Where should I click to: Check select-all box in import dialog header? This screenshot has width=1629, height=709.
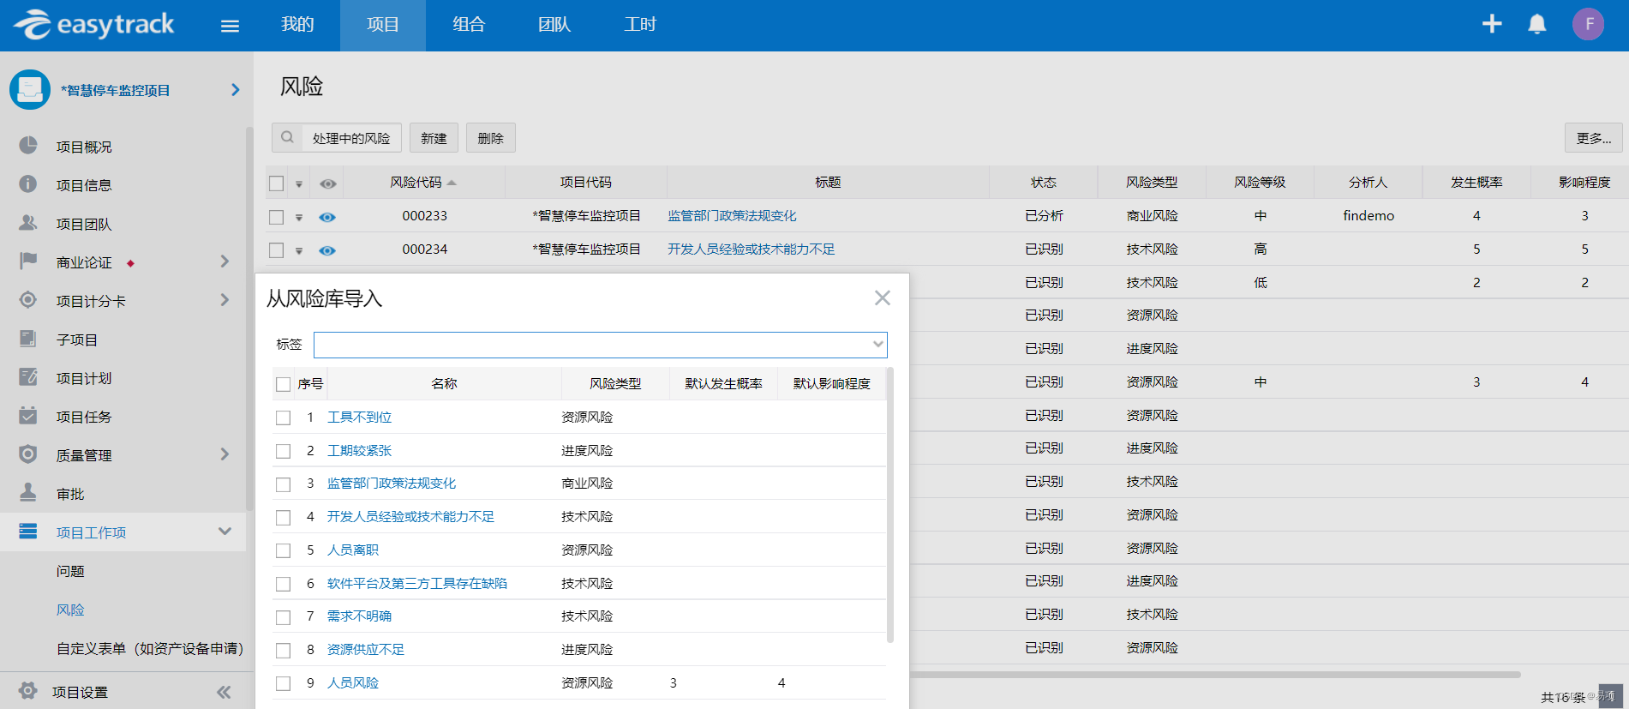pyautogui.click(x=284, y=384)
